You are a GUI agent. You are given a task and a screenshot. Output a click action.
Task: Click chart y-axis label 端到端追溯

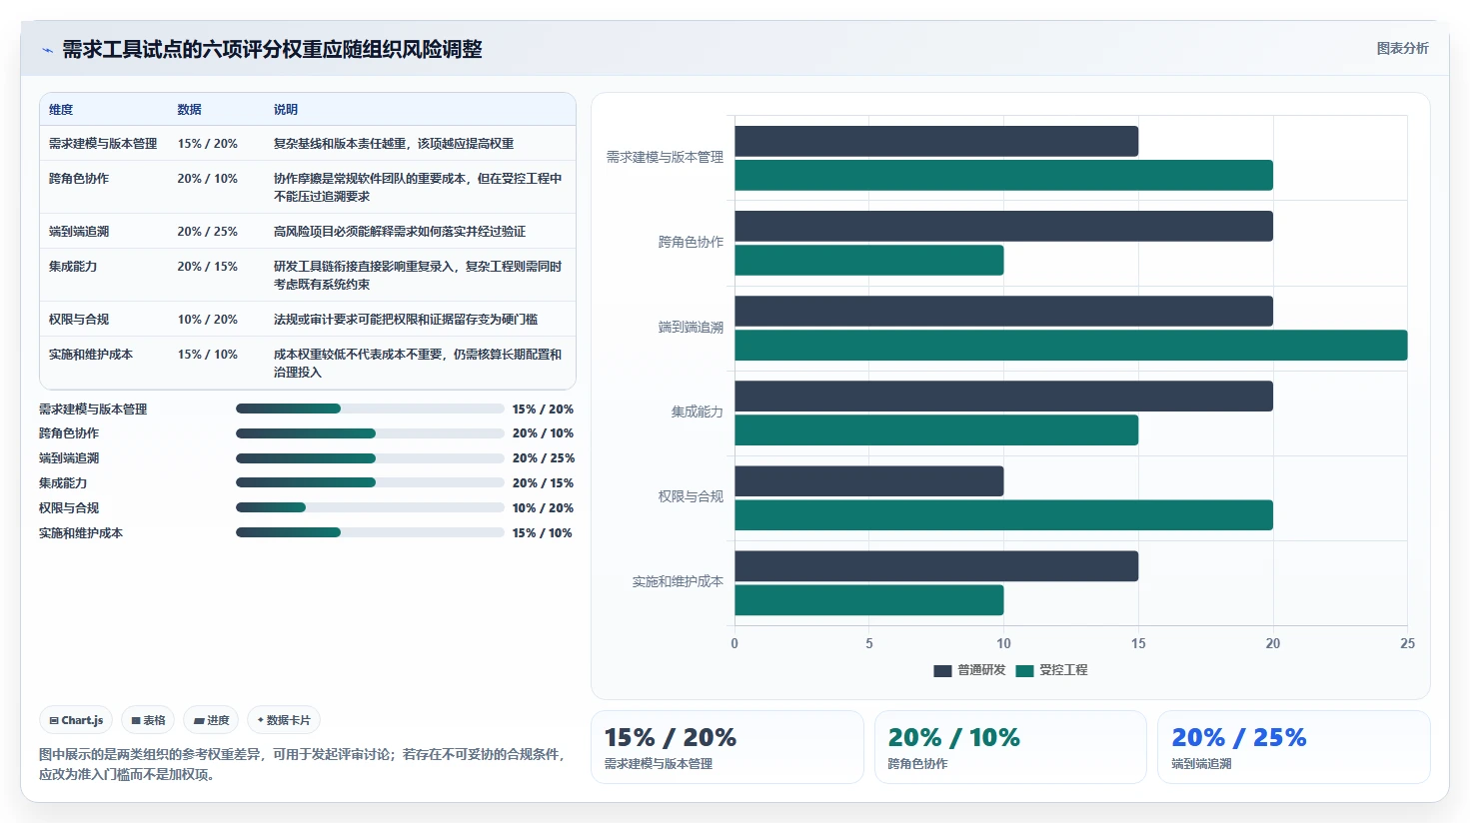[x=691, y=328]
